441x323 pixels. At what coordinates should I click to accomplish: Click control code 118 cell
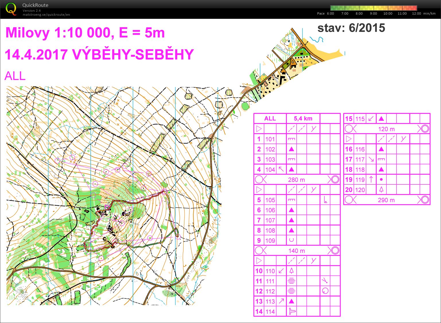[x=360, y=170]
